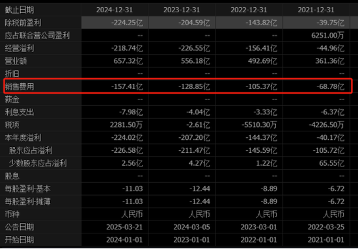Select the 2022-12-31 column header
This screenshot has height=249, width=358.
point(249,10)
